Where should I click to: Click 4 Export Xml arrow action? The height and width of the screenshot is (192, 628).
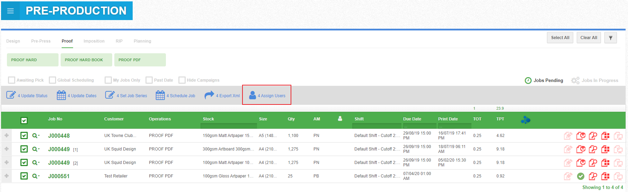click(222, 95)
